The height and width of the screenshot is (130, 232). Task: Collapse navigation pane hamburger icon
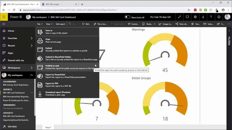click(x=4, y=24)
